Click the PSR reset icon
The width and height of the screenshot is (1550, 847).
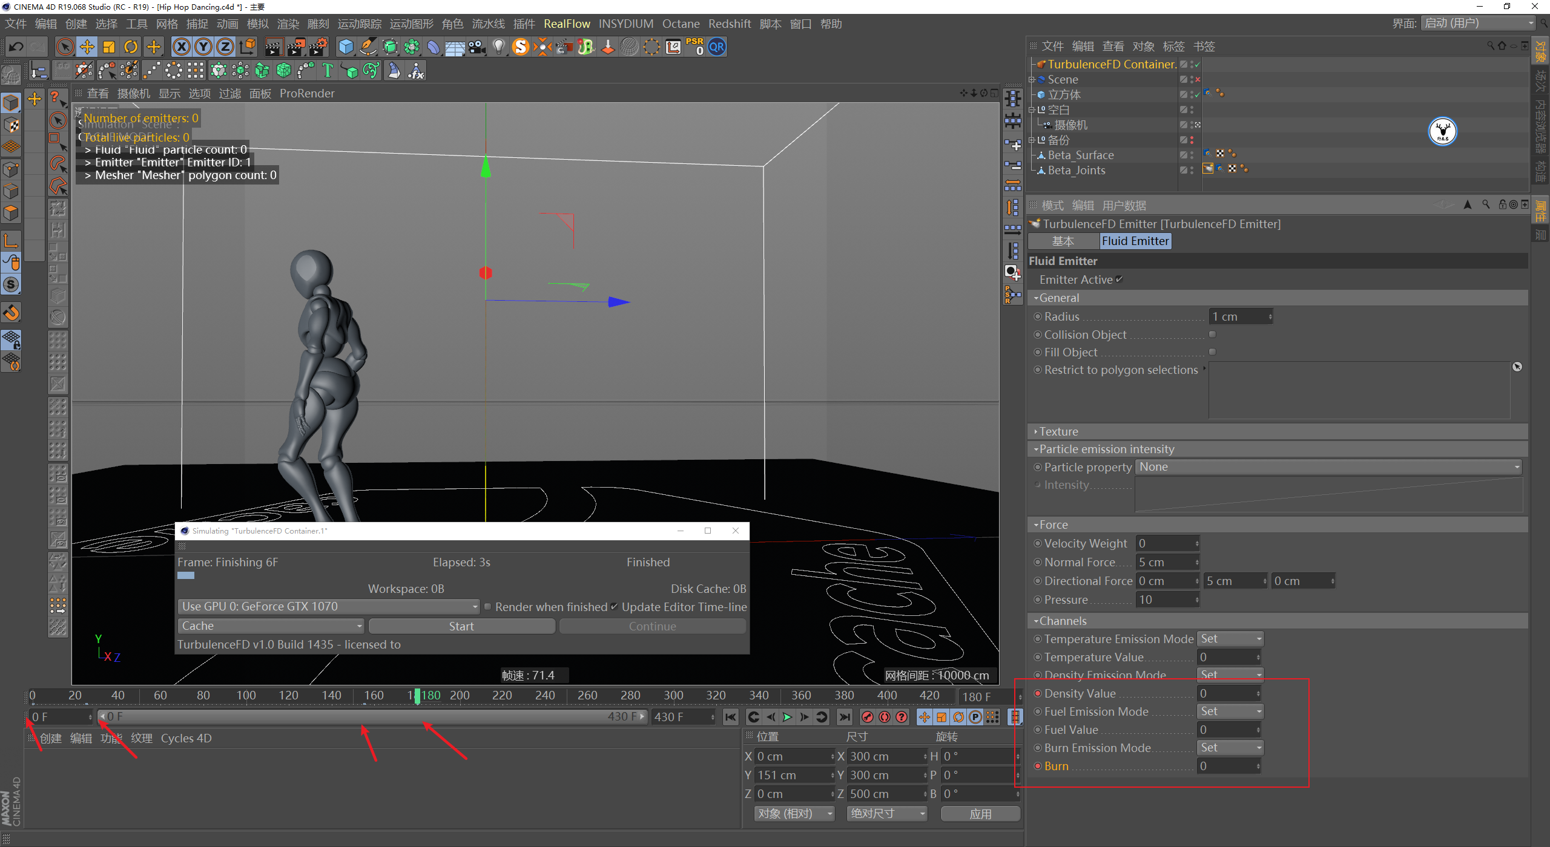point(695,47)
